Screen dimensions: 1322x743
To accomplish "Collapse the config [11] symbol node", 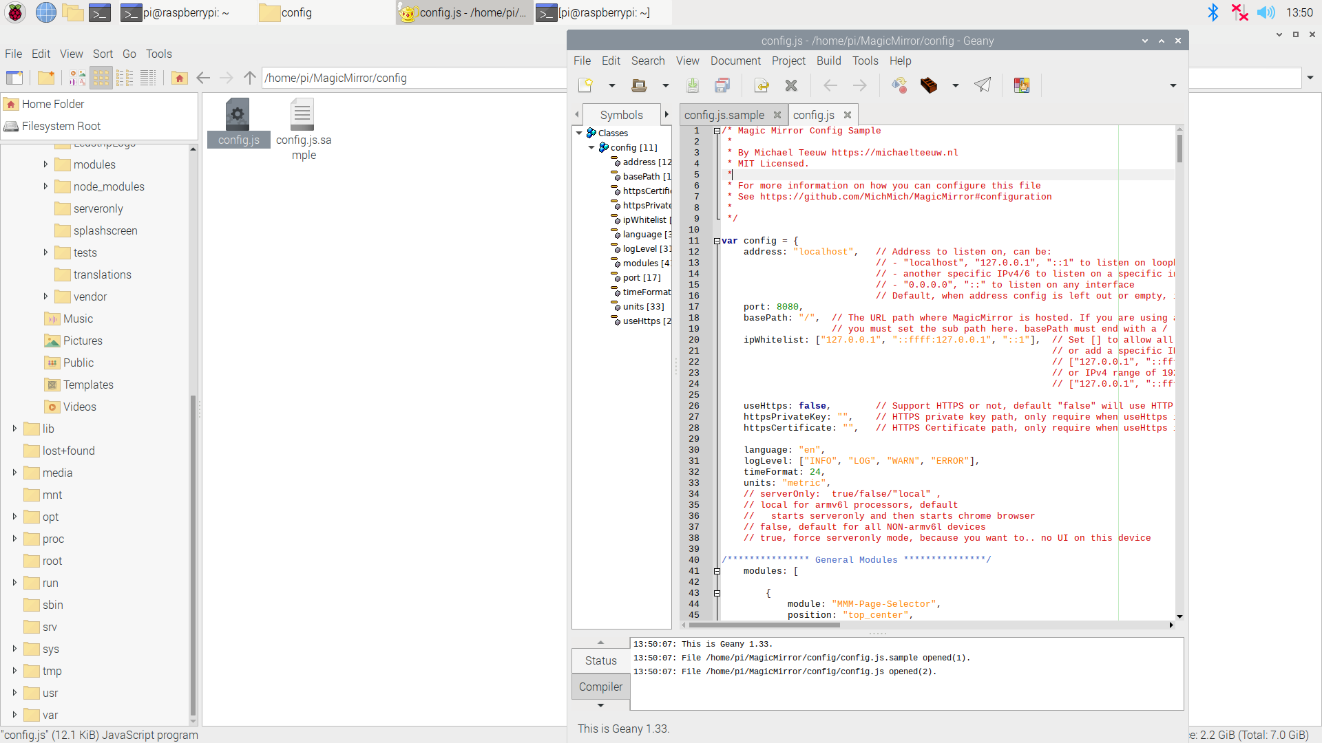I will 591,147.
